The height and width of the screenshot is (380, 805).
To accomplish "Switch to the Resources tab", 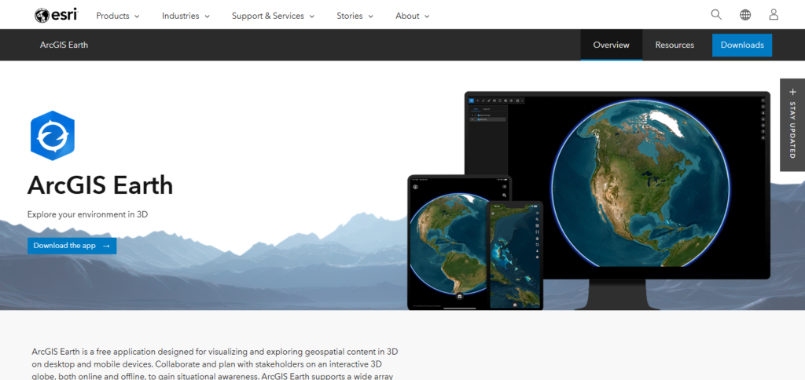I will tap(675, 45).
